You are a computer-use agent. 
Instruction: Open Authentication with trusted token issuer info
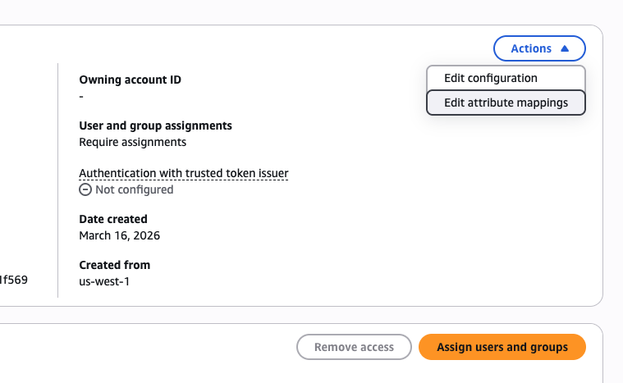tap(183, 173)
